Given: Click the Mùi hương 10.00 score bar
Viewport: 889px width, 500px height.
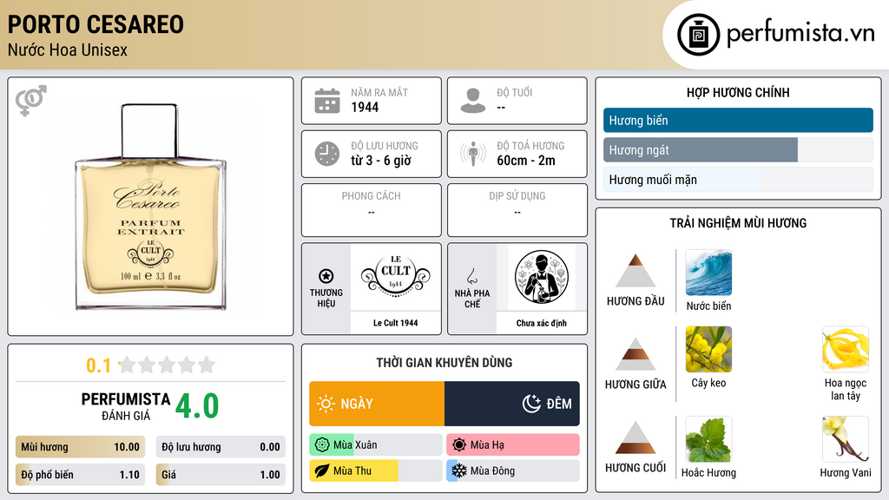Looking at the screenshot, I should (81, 447).
